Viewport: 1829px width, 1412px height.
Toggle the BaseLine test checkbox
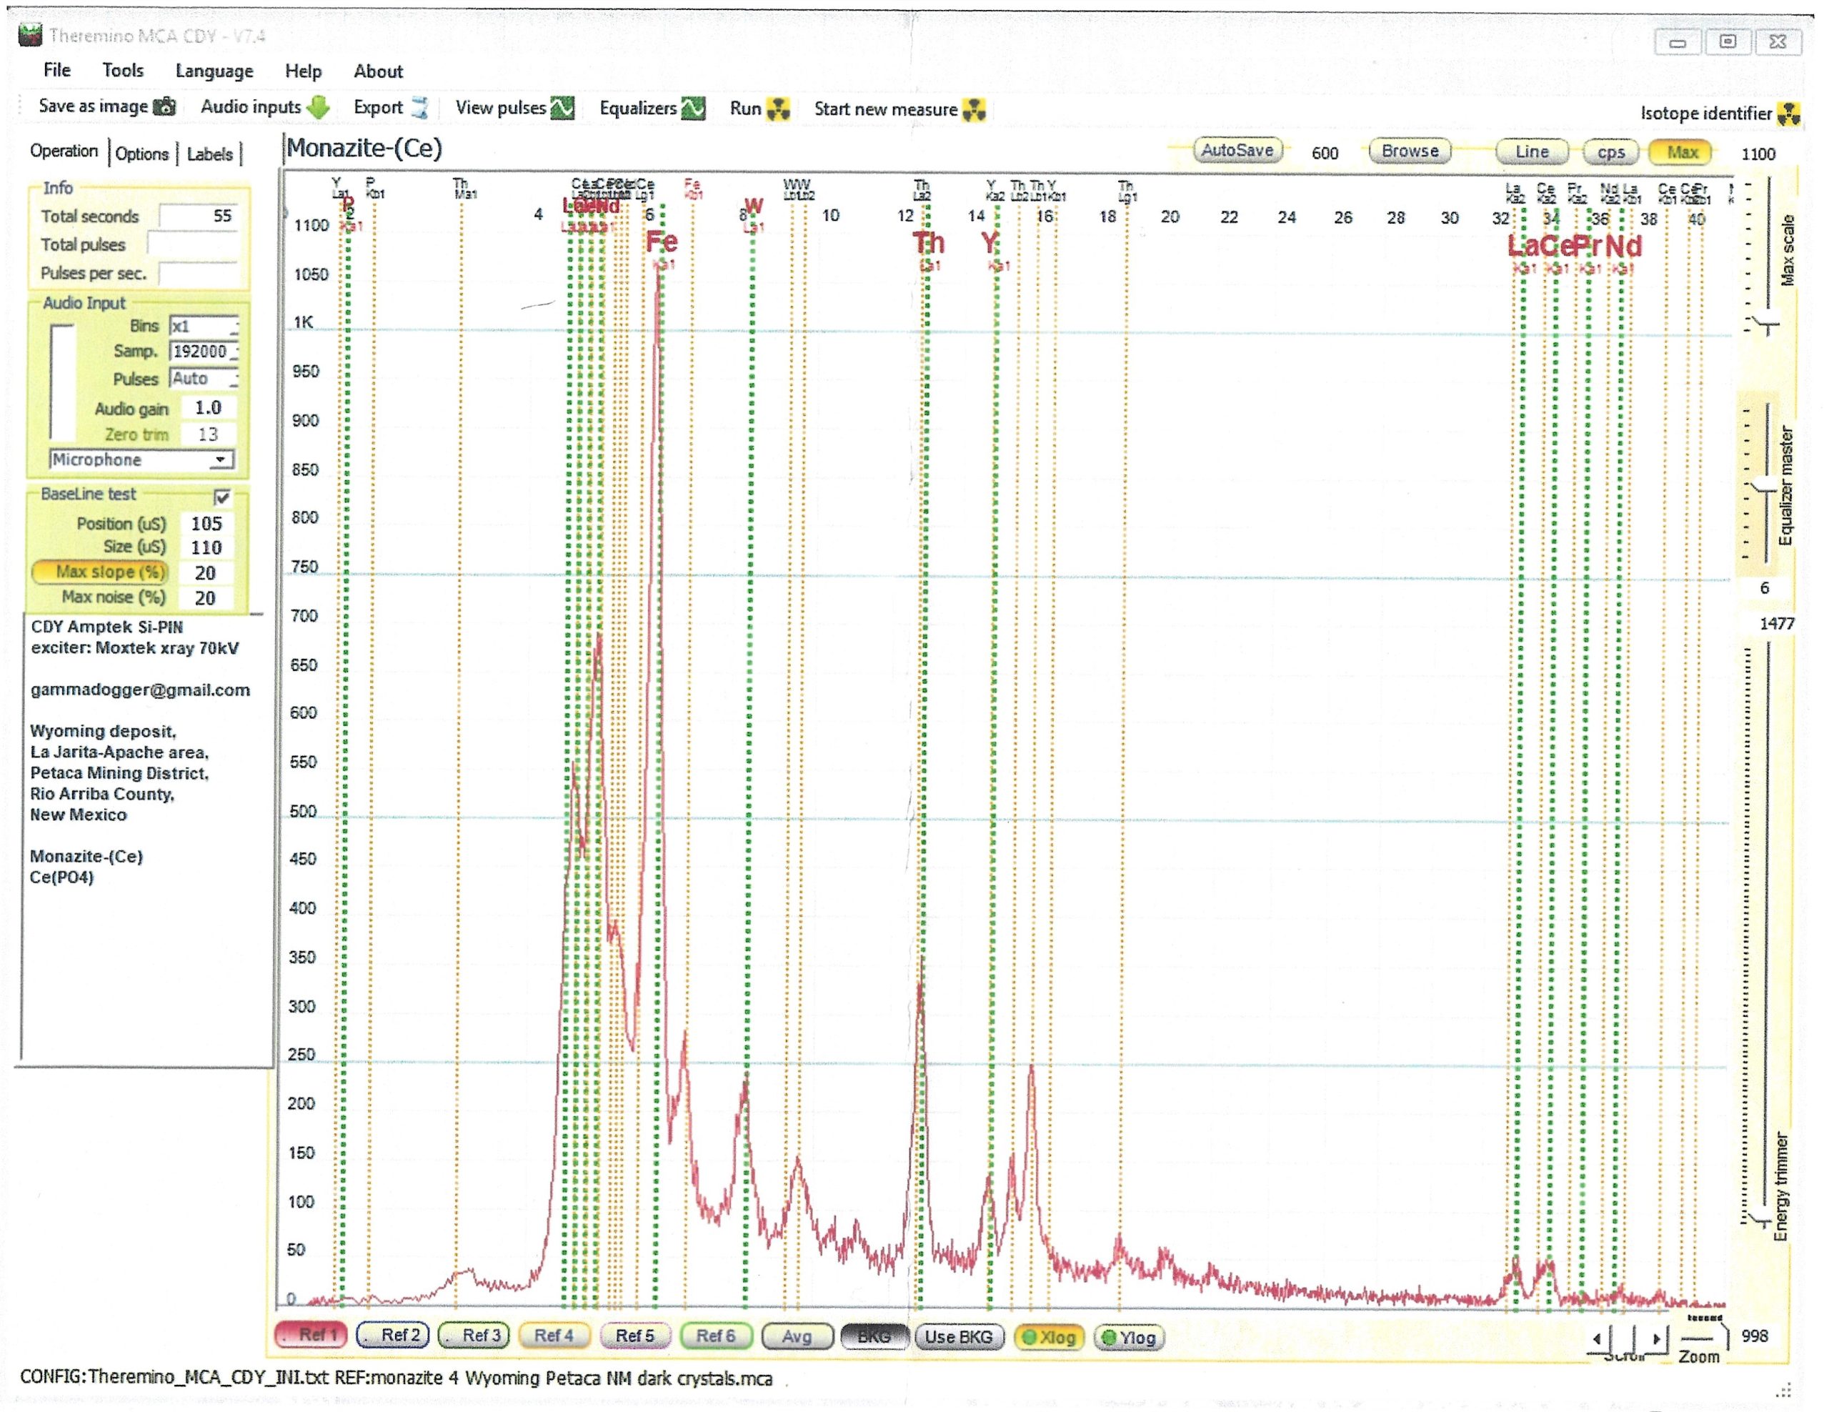[x=222, y=497]
